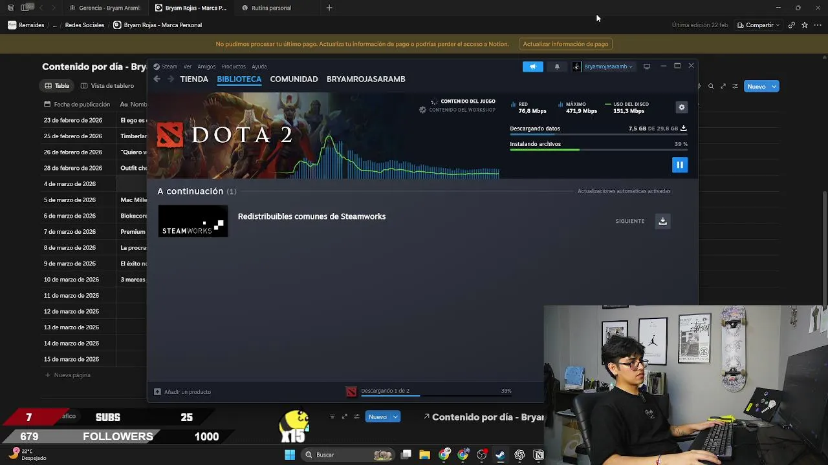Viewport: 828px width, 465px height.
Task: Click the Dota 2 icon in Steam's bottom bar
Action: [351, 391]
